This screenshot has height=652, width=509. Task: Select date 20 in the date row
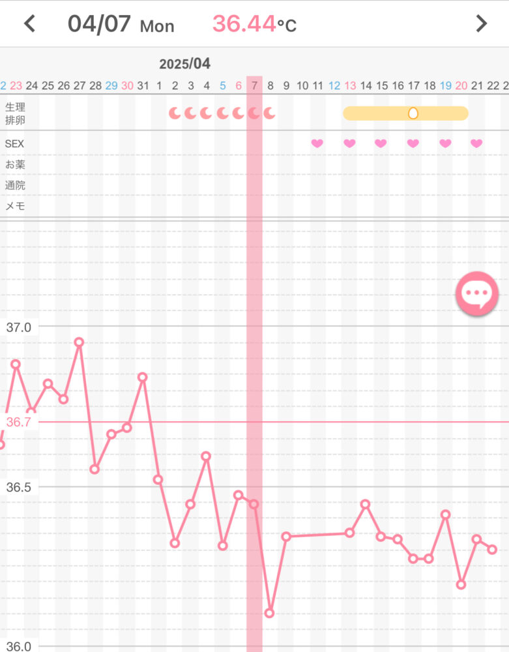click(x=461, y=85)
